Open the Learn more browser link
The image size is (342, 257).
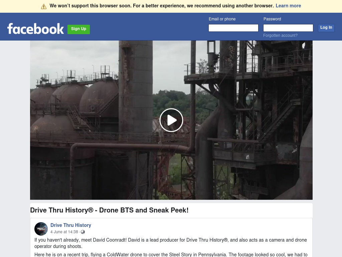pos(288,6)
